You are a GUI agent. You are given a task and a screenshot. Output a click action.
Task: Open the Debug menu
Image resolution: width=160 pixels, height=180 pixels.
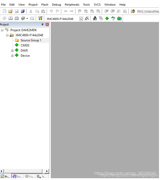tap(57, 5)
